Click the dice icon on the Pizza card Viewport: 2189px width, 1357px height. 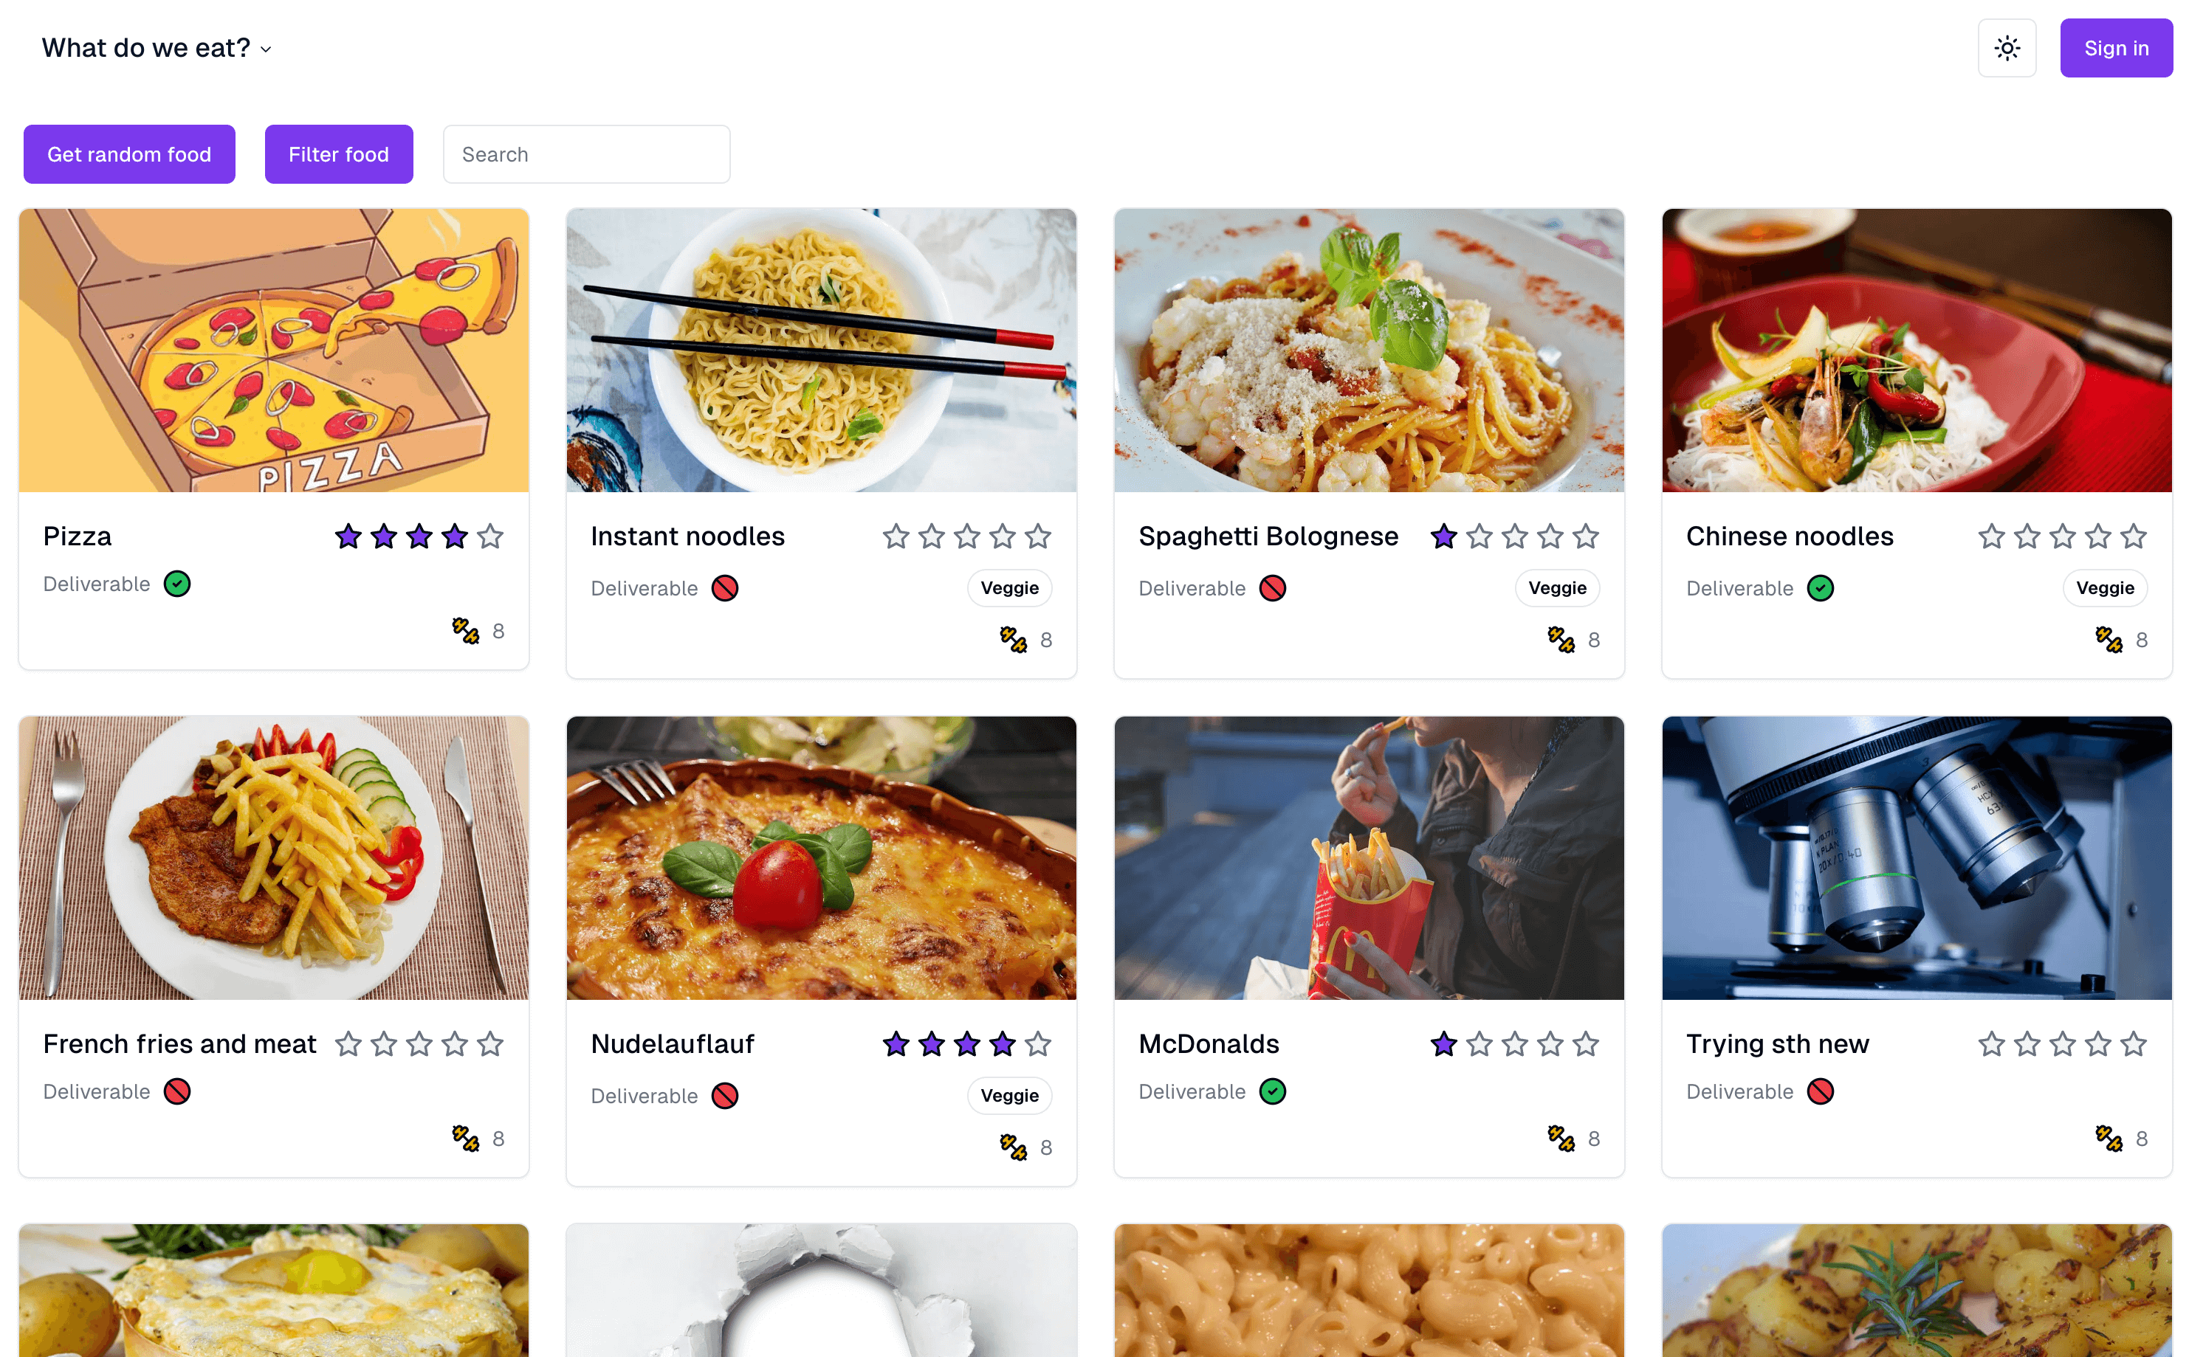[x=465, y=631]
